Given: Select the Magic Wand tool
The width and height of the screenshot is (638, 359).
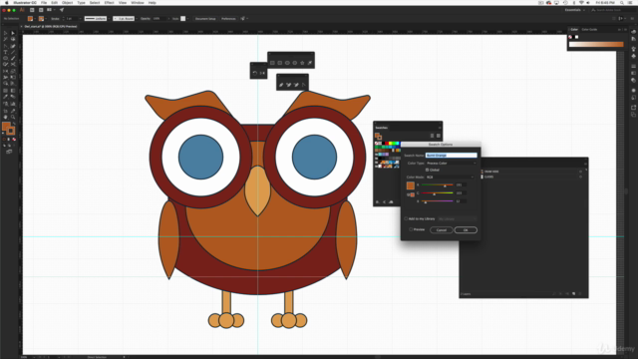Looking at the screenshot, I should click(x=5, y=39).
